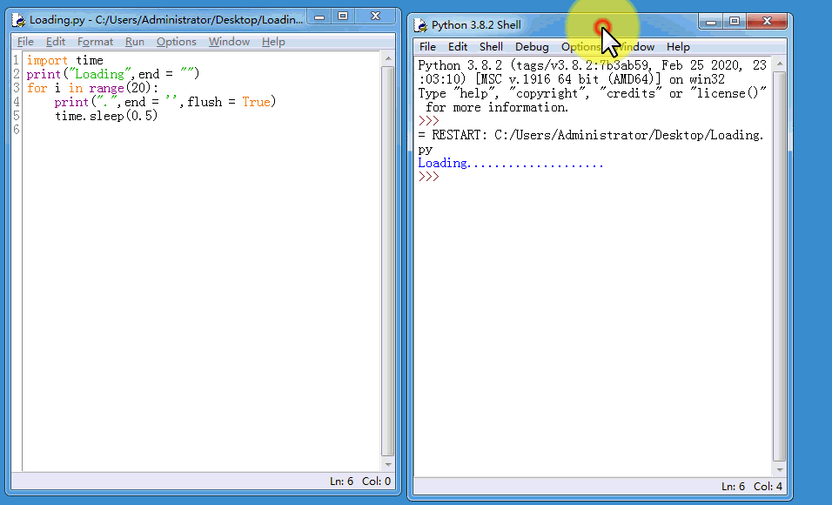This screenshot has height=505, width=832.
Task: Open the Debug menu in Python Shell
Action: pos(532,46)
